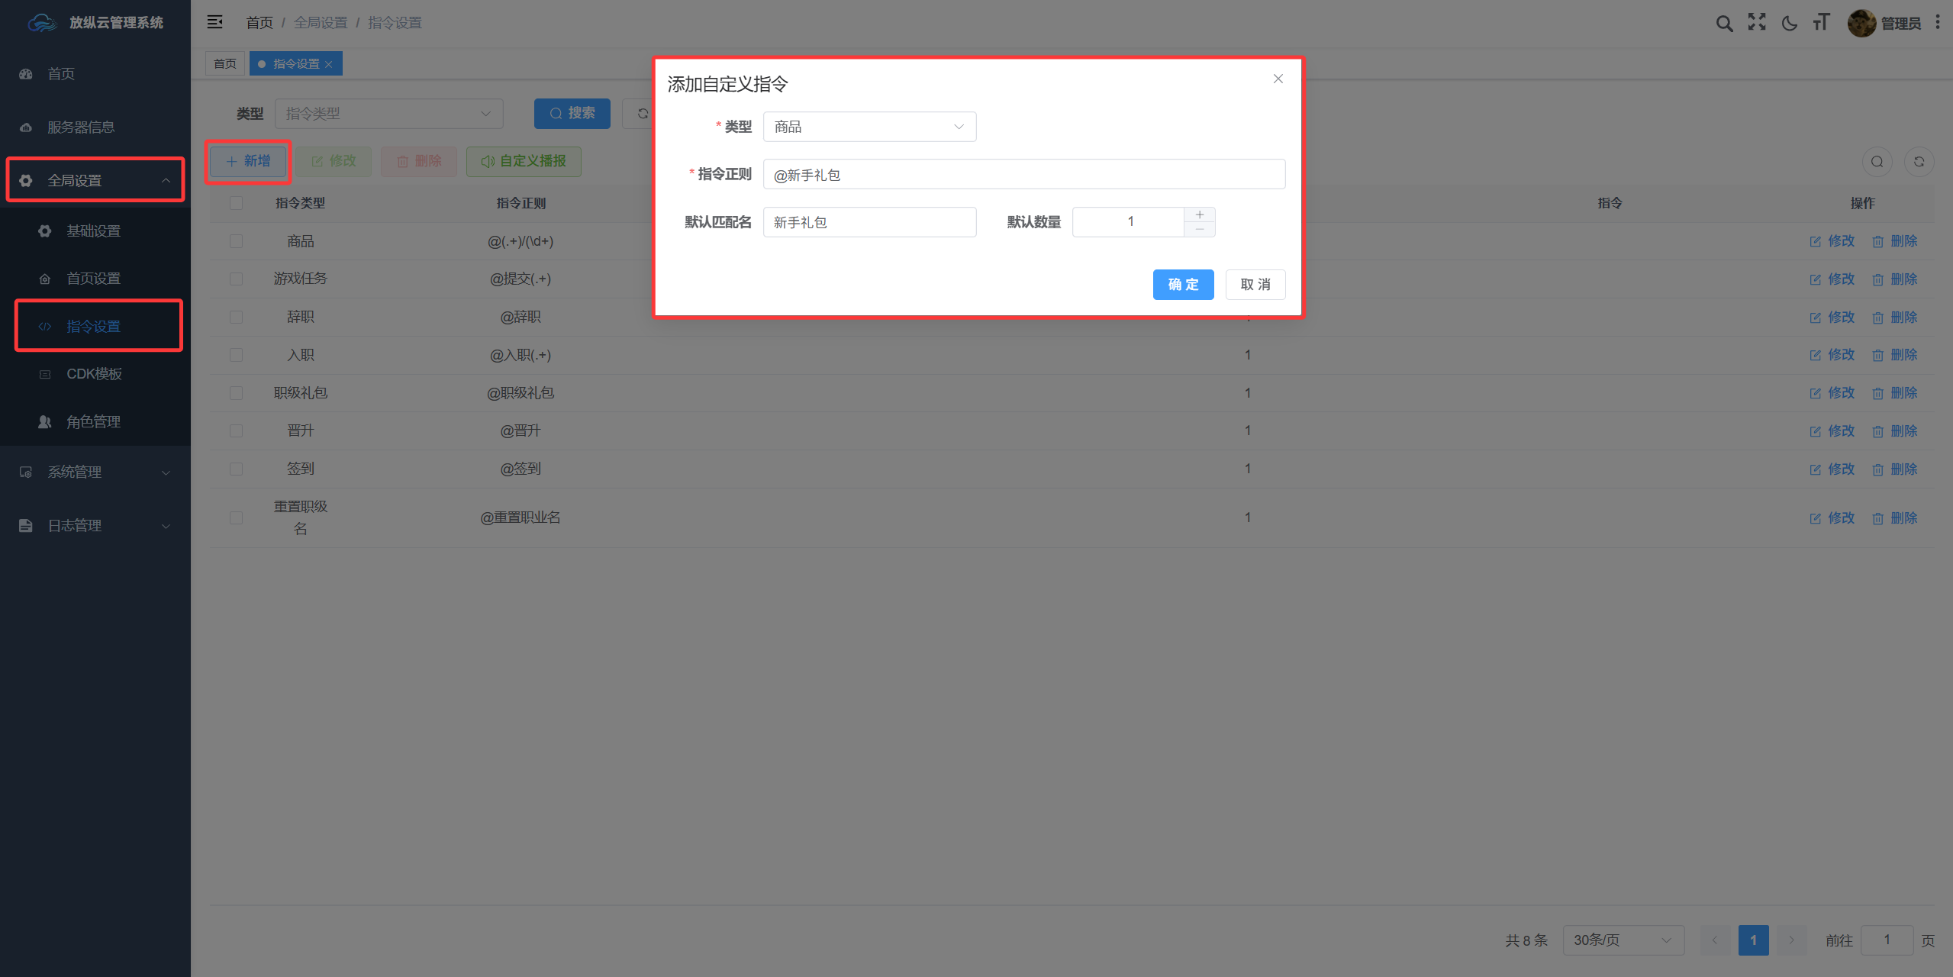
Task: Toggle fullscreen mode icon
Action: pos(1757,22)
